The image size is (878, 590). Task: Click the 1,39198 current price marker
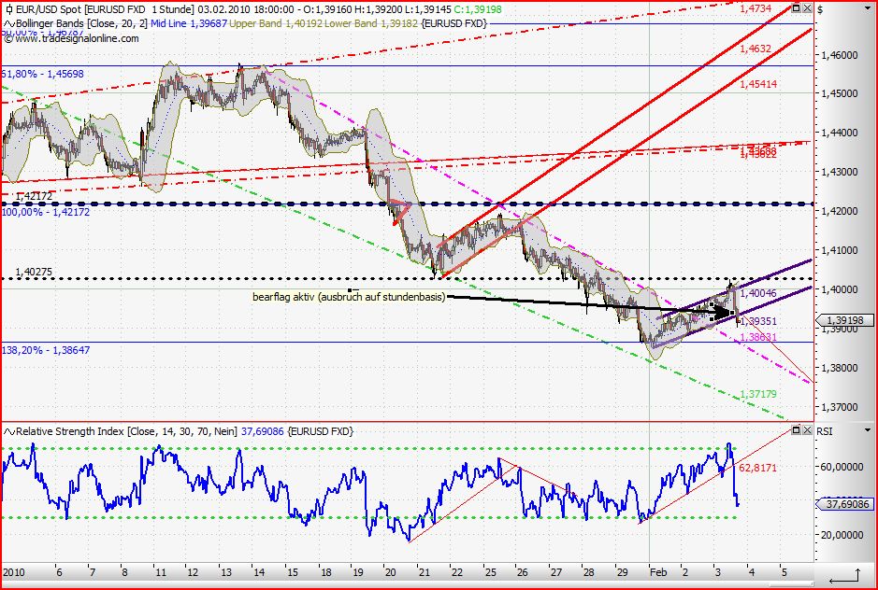[846, 320]
